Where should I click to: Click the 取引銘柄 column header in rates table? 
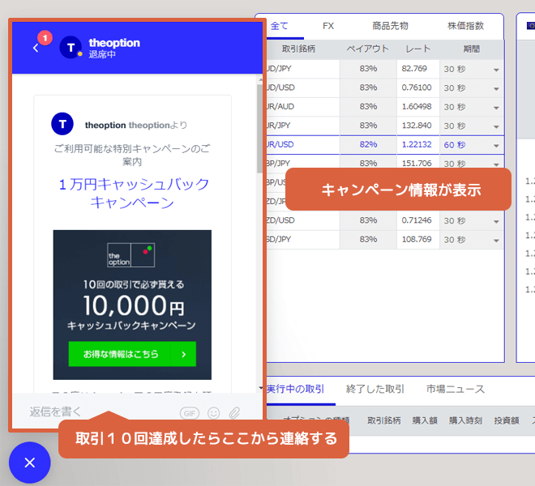(298, 49)
